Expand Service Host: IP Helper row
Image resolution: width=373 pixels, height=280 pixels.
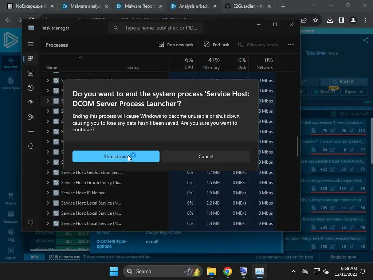(48, 192)
